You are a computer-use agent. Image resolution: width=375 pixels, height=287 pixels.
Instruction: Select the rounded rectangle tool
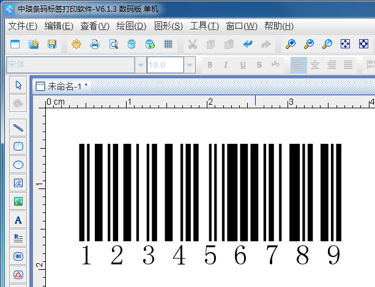click(18, 146)
